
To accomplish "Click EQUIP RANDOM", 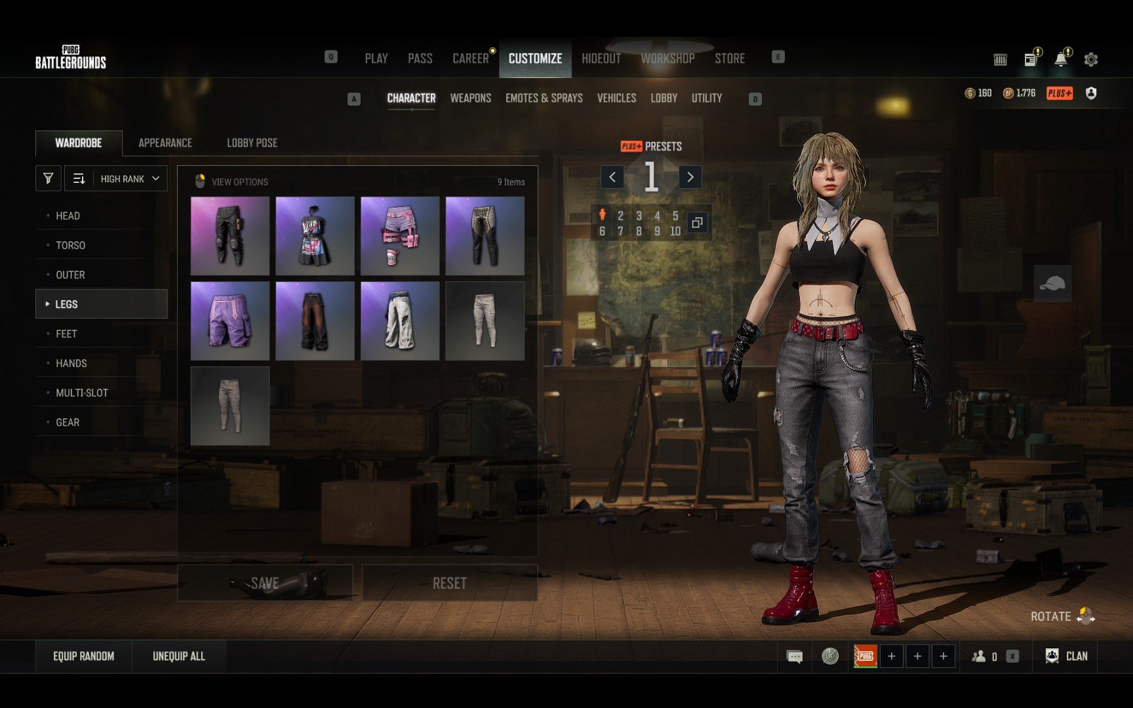I will click(x=84, y=656).
